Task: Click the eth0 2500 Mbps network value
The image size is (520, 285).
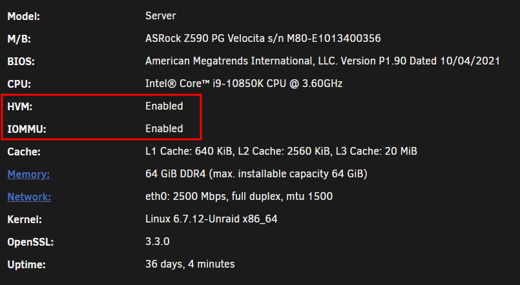Action: [239, 196]
